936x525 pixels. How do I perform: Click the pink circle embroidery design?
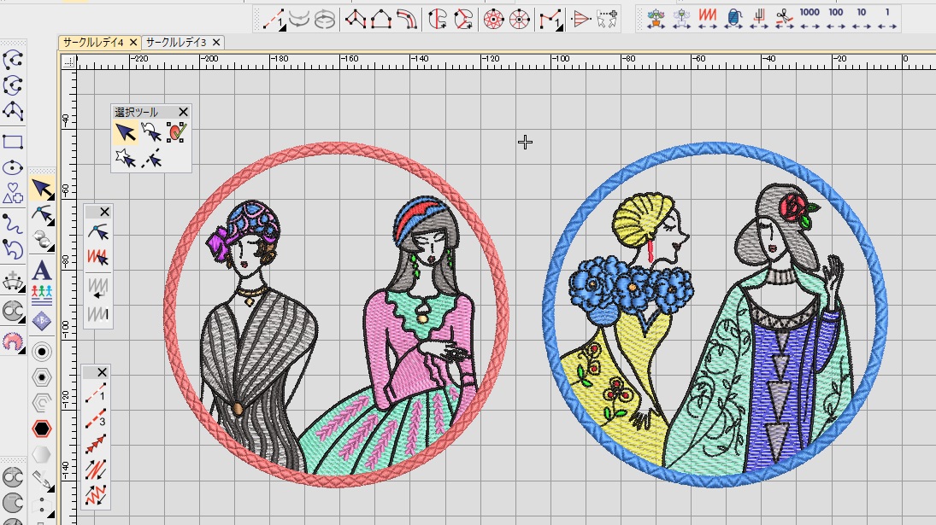click(336, 314)
